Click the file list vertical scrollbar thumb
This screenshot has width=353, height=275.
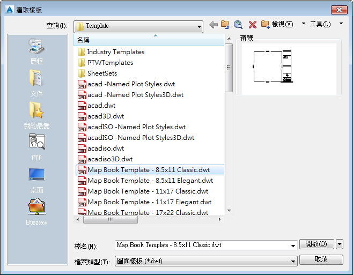click(229, 68)
